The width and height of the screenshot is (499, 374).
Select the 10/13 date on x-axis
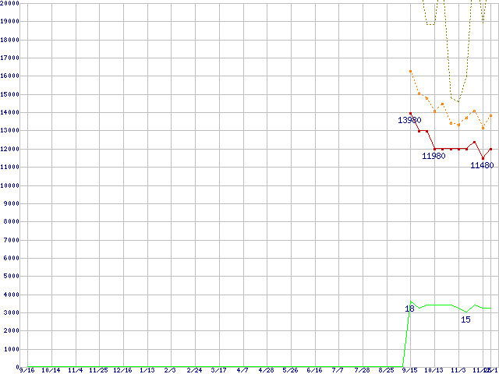coord(434,370)
